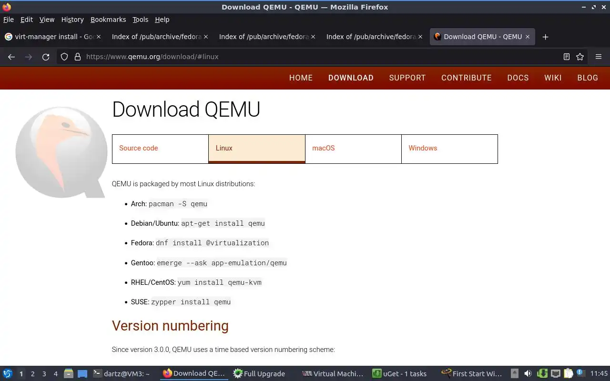
Task: Go back to the previous page
Action: (x=11, y=57)
